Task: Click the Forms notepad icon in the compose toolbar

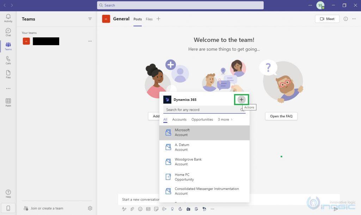Action: pos(196,209)
